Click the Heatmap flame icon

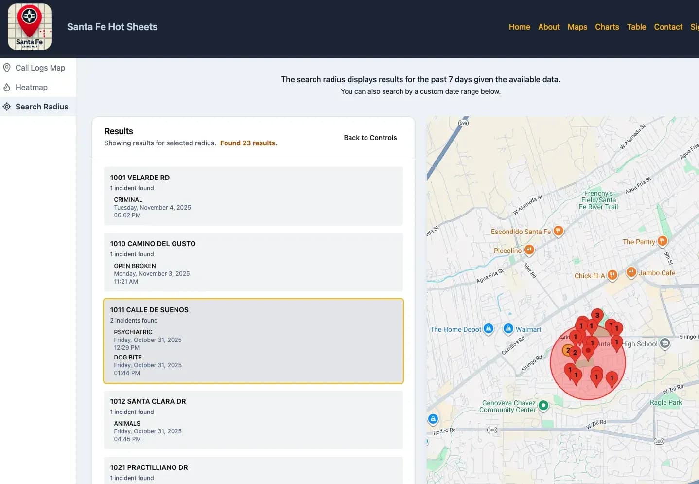[7, 87]
